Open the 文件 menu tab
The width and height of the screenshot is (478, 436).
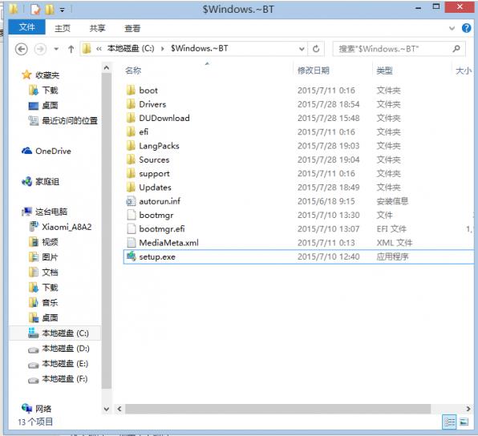pos(26,27)
